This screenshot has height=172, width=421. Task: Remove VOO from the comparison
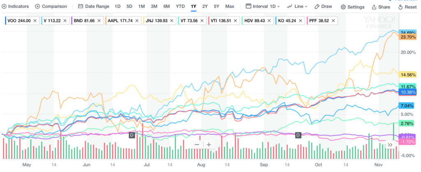tap(35, 21)
